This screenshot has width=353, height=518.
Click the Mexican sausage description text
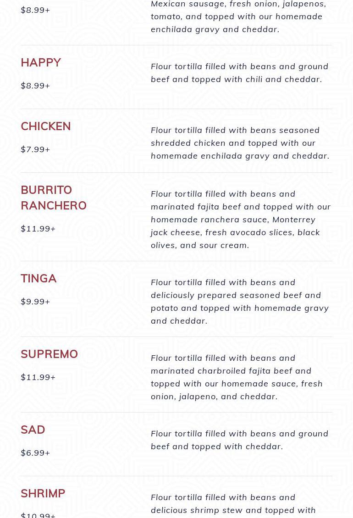tap(238, 17)
